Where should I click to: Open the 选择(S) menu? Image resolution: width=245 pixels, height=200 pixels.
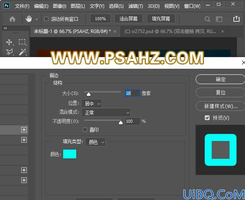click(x=116, y=6)
